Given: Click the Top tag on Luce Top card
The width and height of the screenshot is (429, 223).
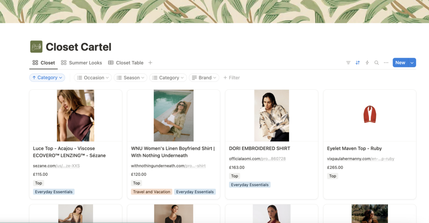Looking at the screenshot, I should [38, 183].
